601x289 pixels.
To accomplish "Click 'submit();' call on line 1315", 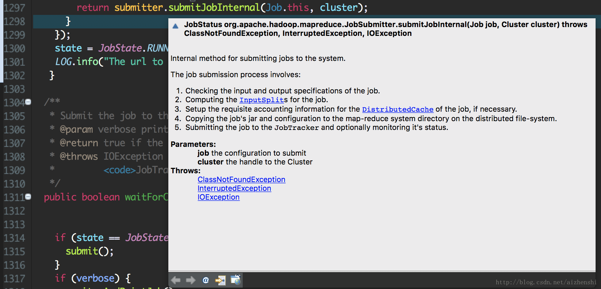I will click(x=90, y=251).
